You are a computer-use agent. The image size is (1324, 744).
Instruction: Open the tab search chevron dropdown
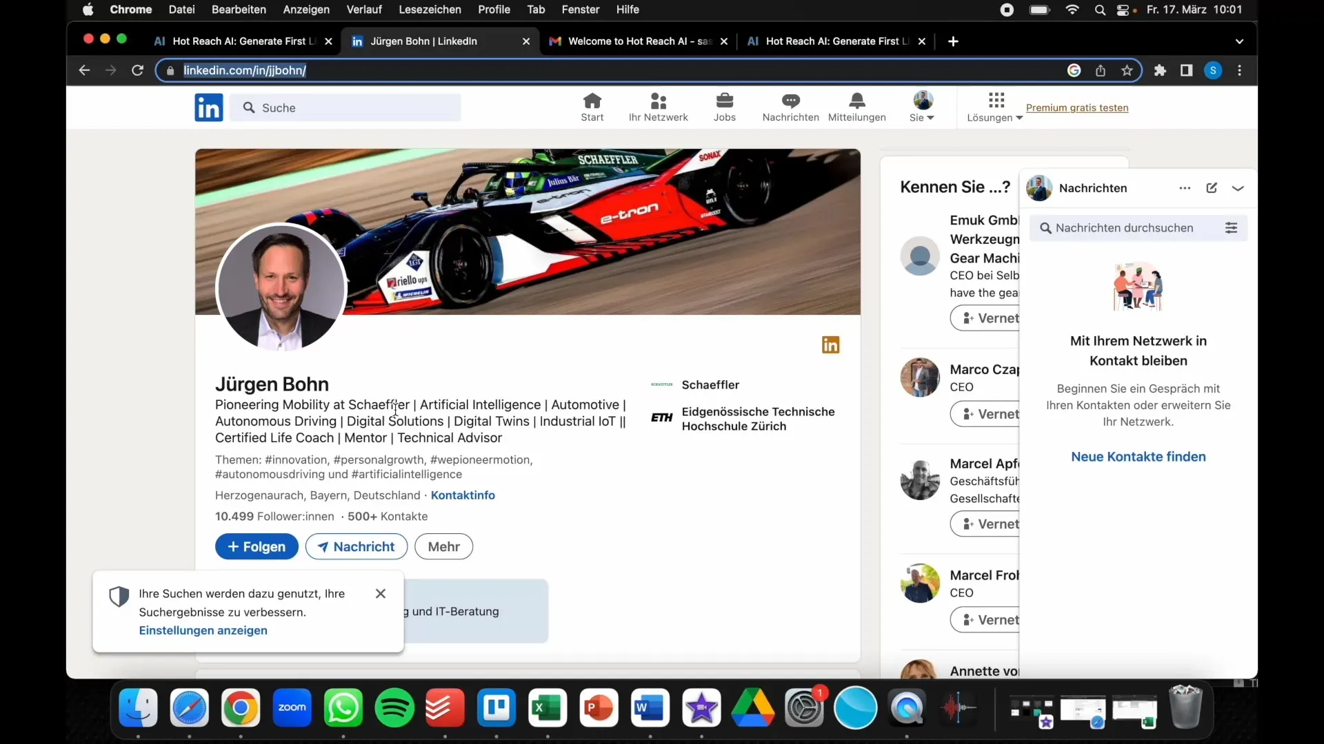1239,41
